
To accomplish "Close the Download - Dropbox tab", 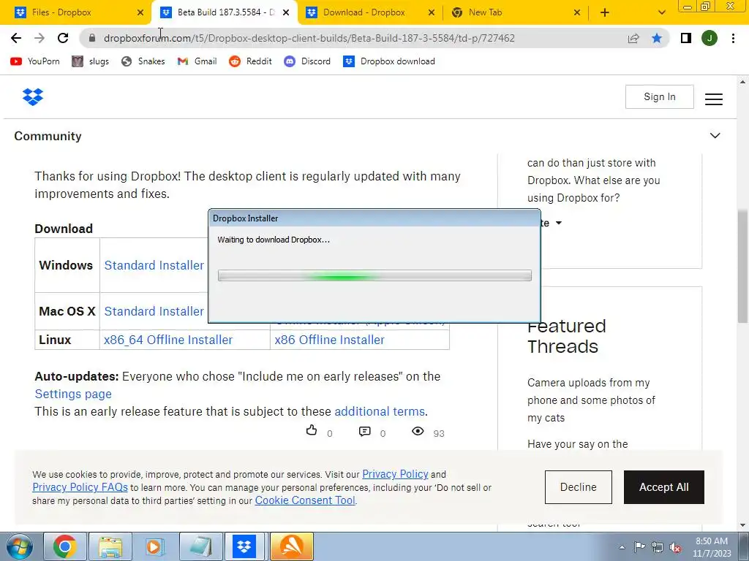I will pyautogui.click(x=432, y=12).
